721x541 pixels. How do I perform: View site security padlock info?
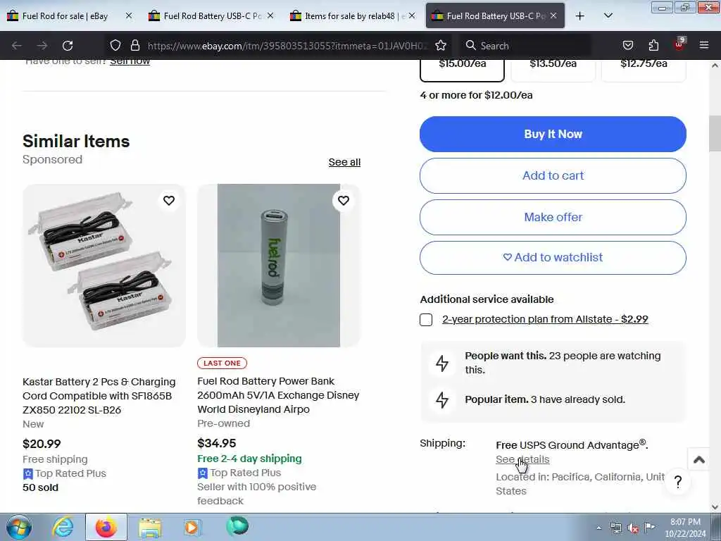tap(134, 45)
